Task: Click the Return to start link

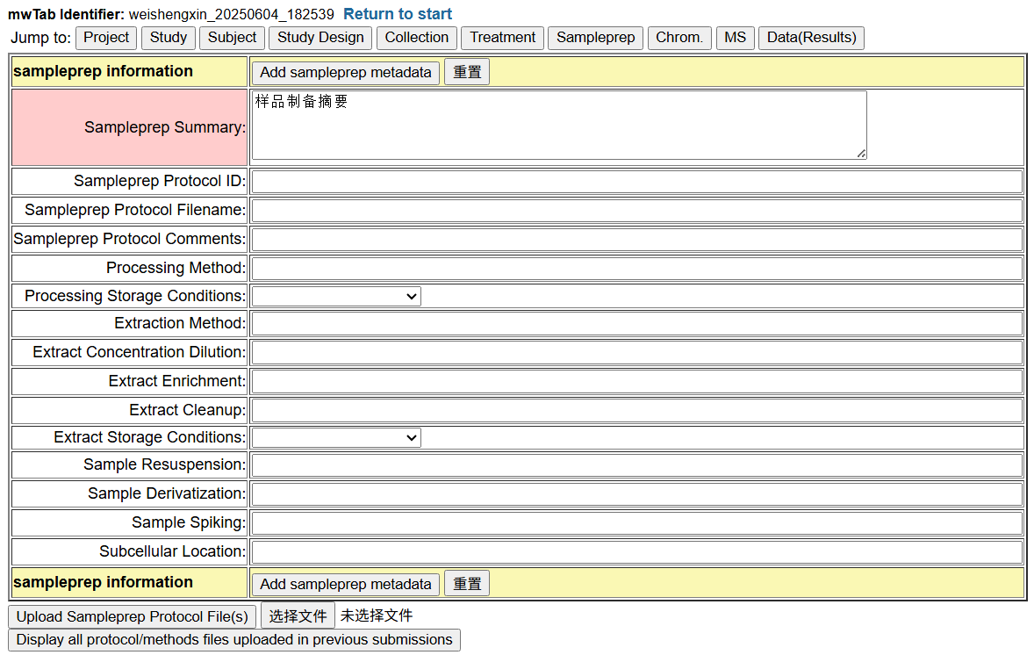Action: coord(398,14)
